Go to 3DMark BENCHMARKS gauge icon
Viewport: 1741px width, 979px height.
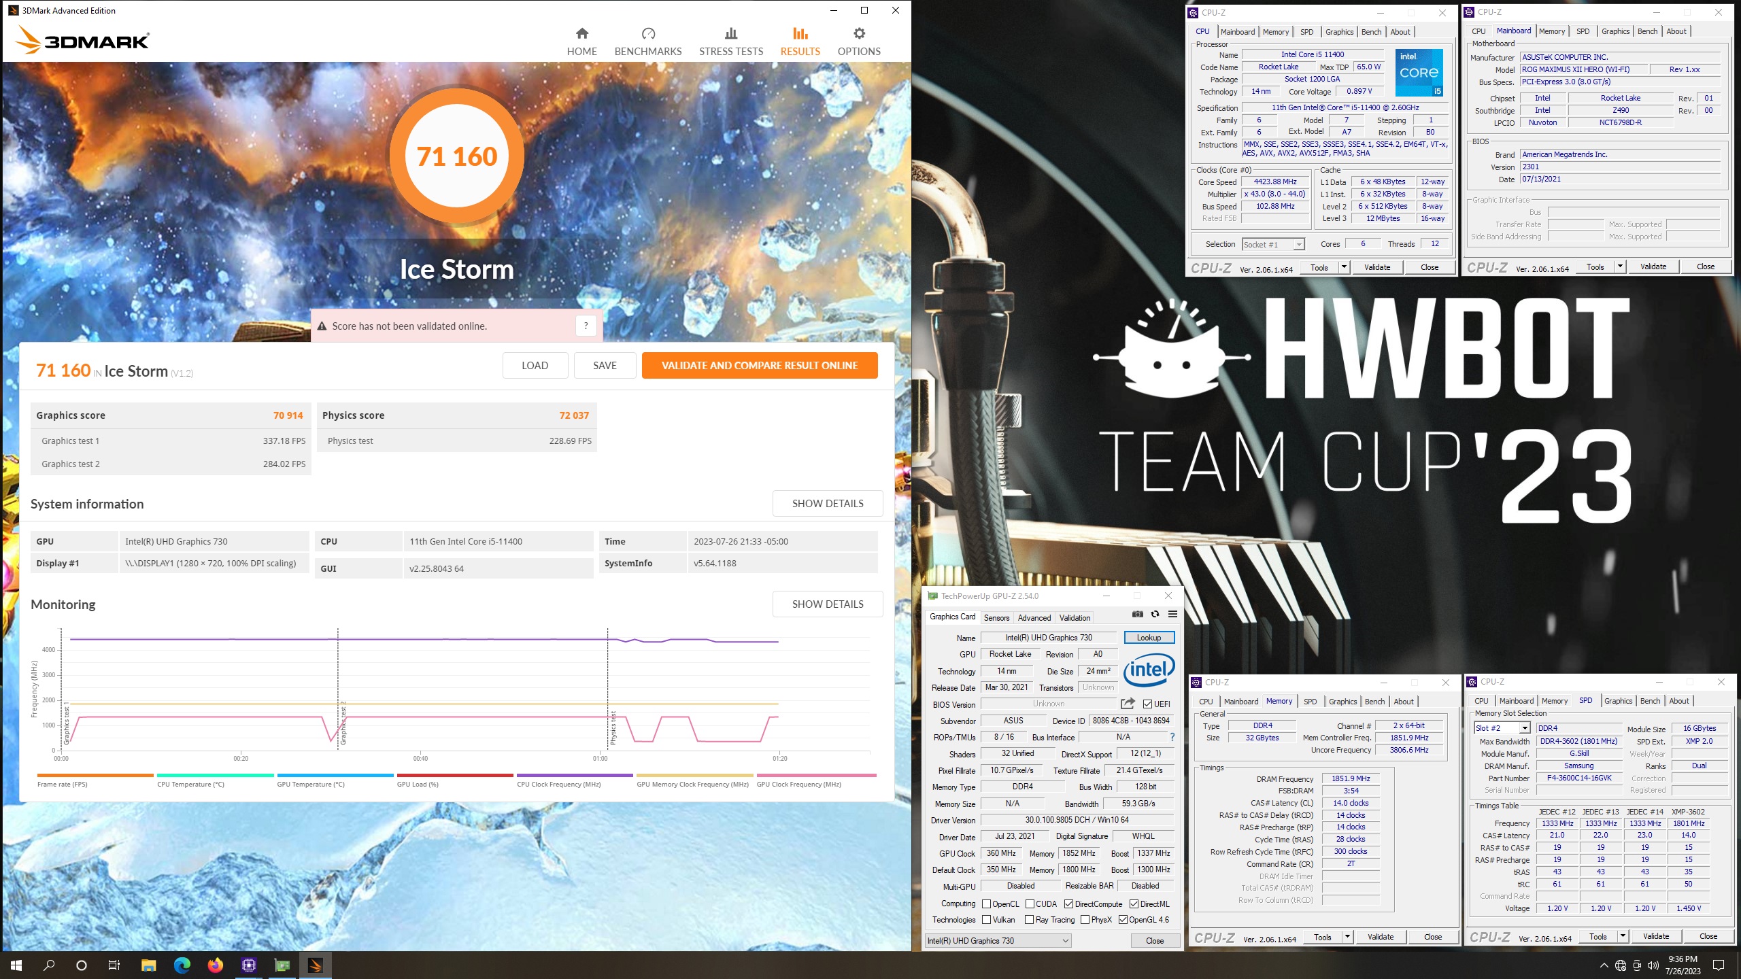(648, 33)
